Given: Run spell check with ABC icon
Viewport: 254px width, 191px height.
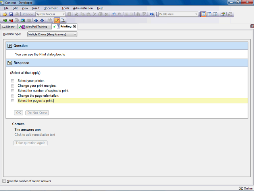Looking at the screenshot, I should pos(144,14).
